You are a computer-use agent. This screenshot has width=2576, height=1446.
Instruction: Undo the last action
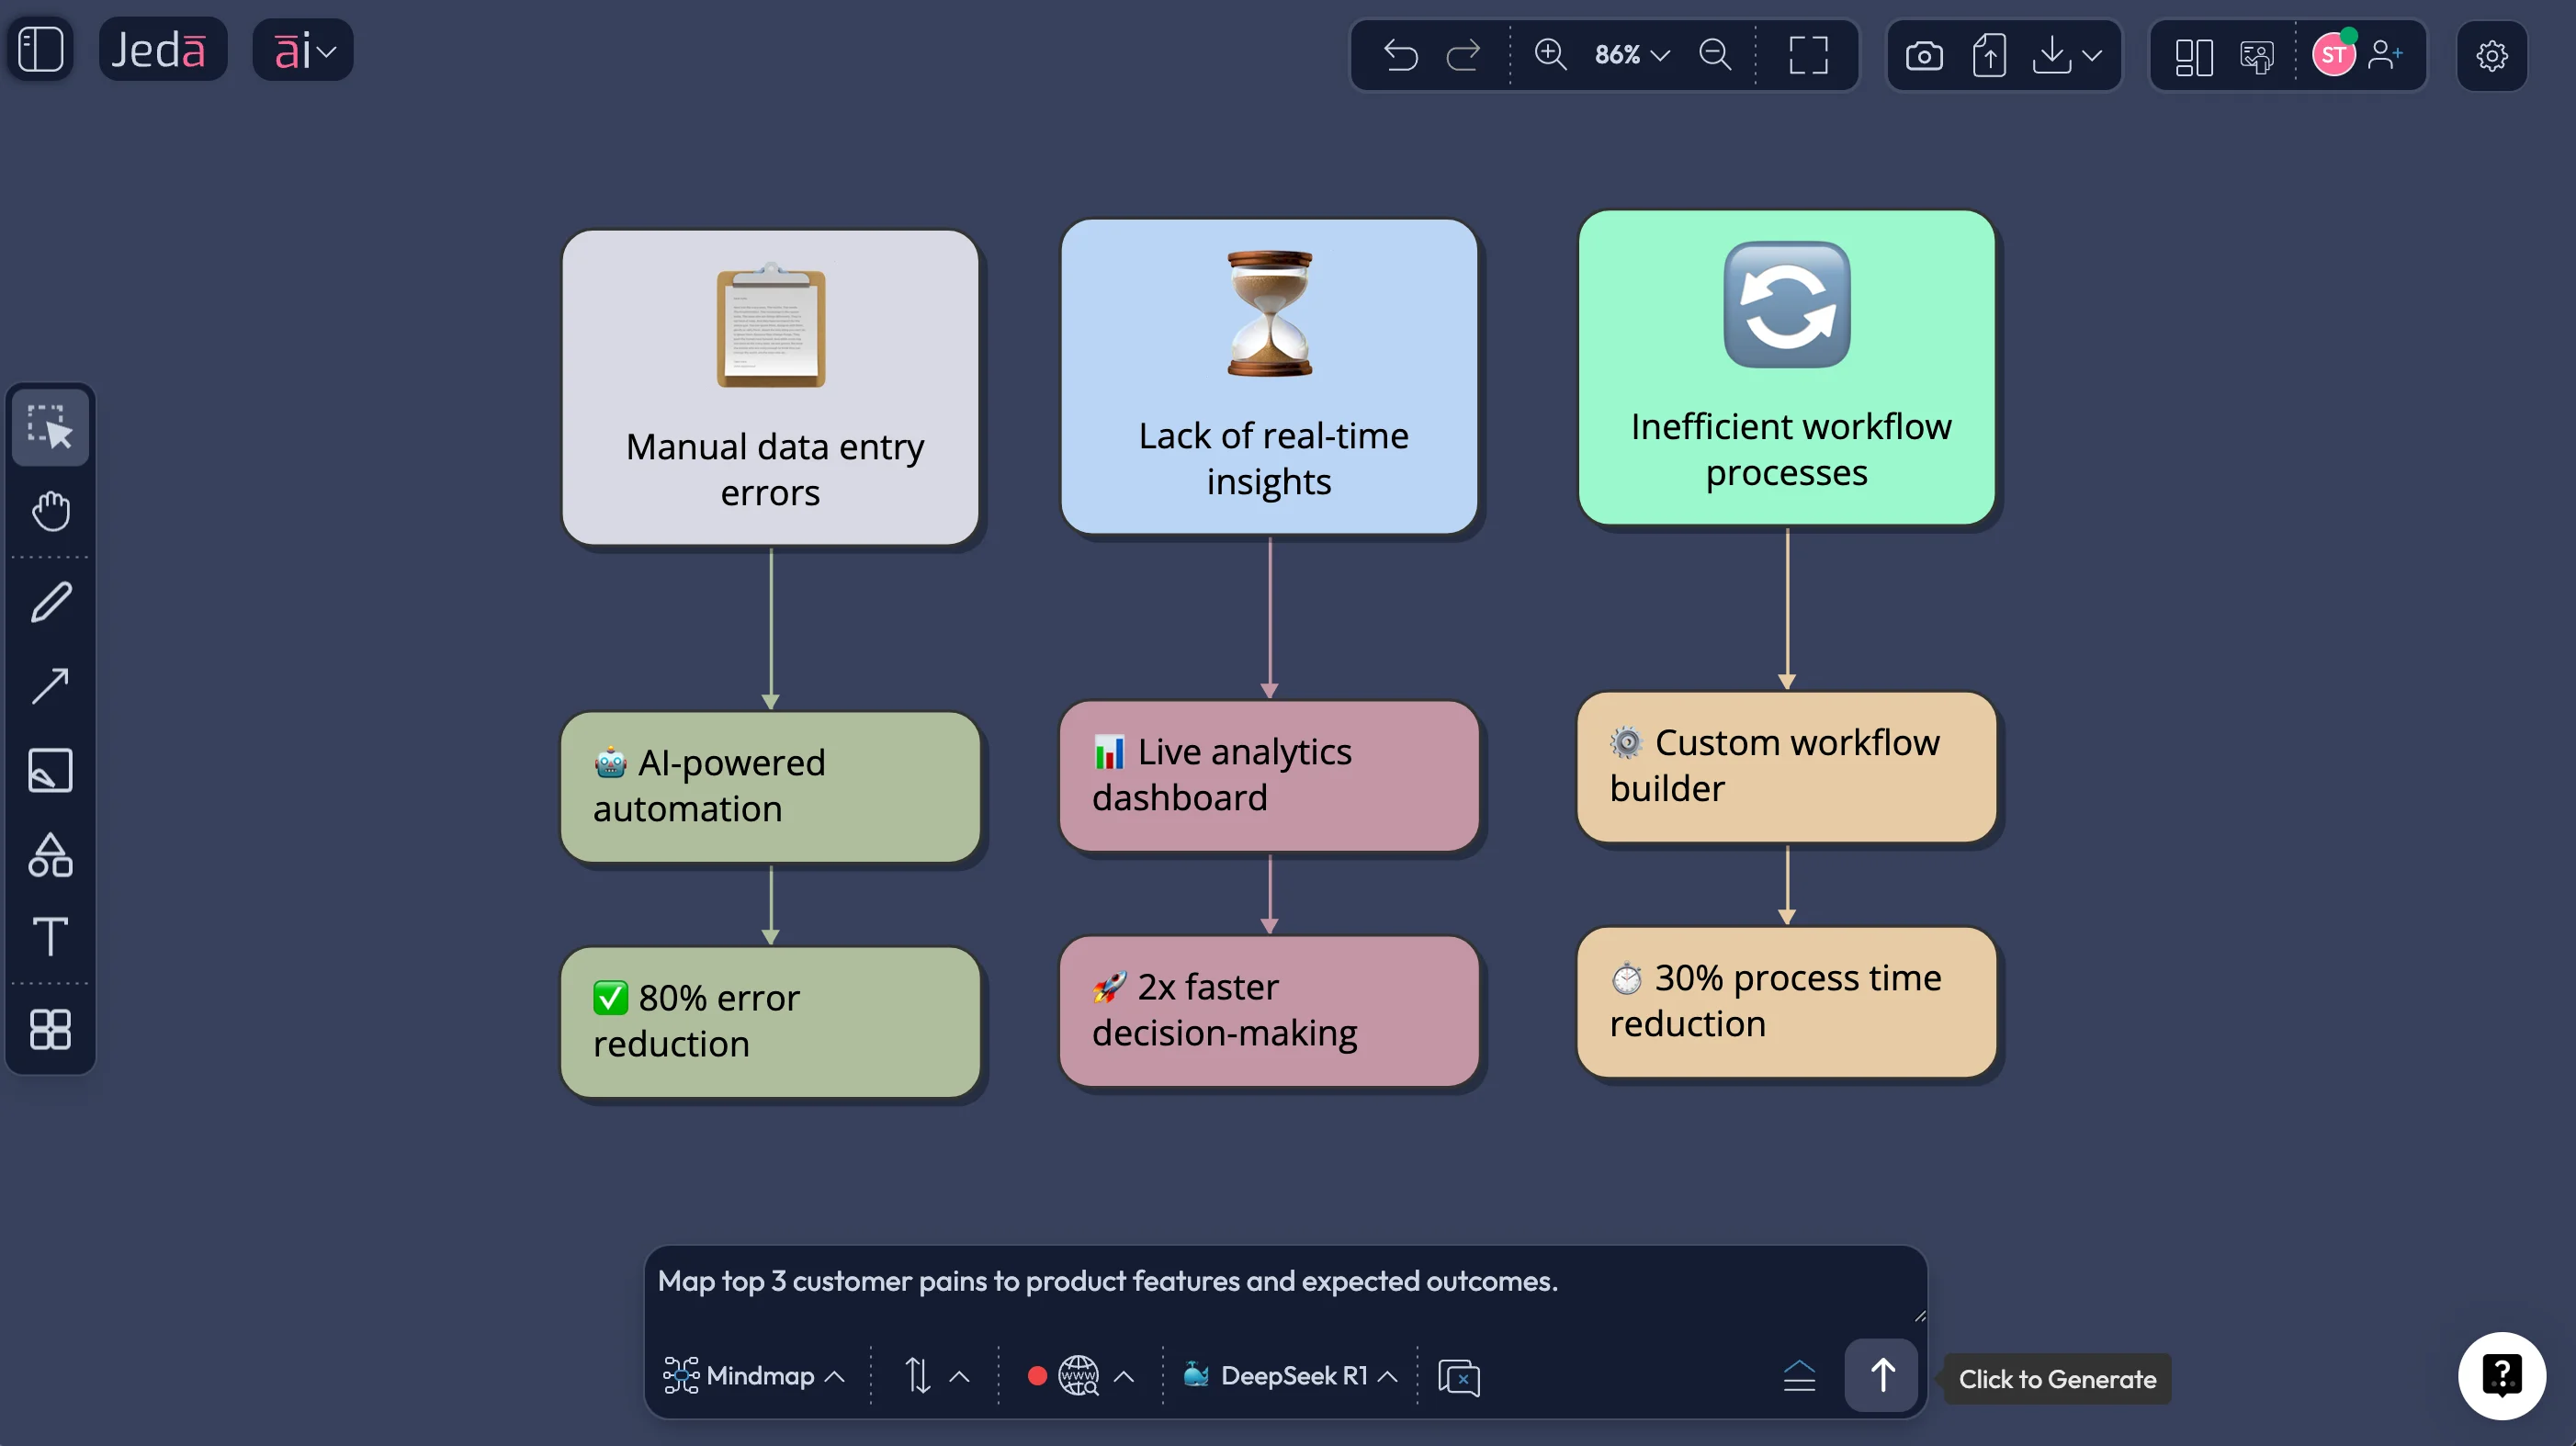[x=1400, y=55]
